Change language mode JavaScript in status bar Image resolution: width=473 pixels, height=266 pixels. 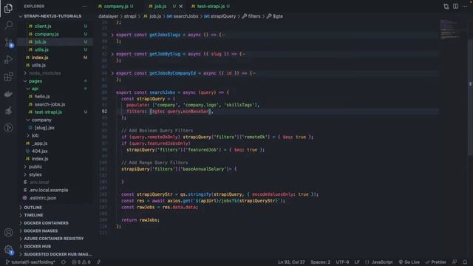[x=382, y=262]
